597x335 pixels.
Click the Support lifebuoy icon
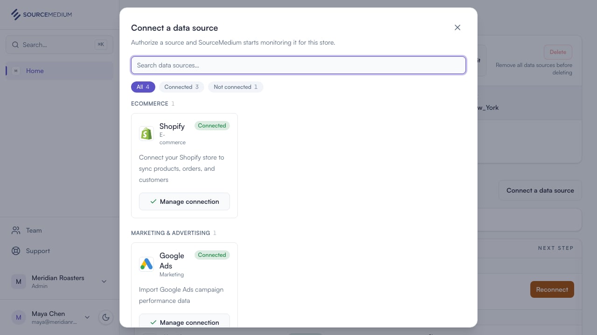tap(16, 251)
